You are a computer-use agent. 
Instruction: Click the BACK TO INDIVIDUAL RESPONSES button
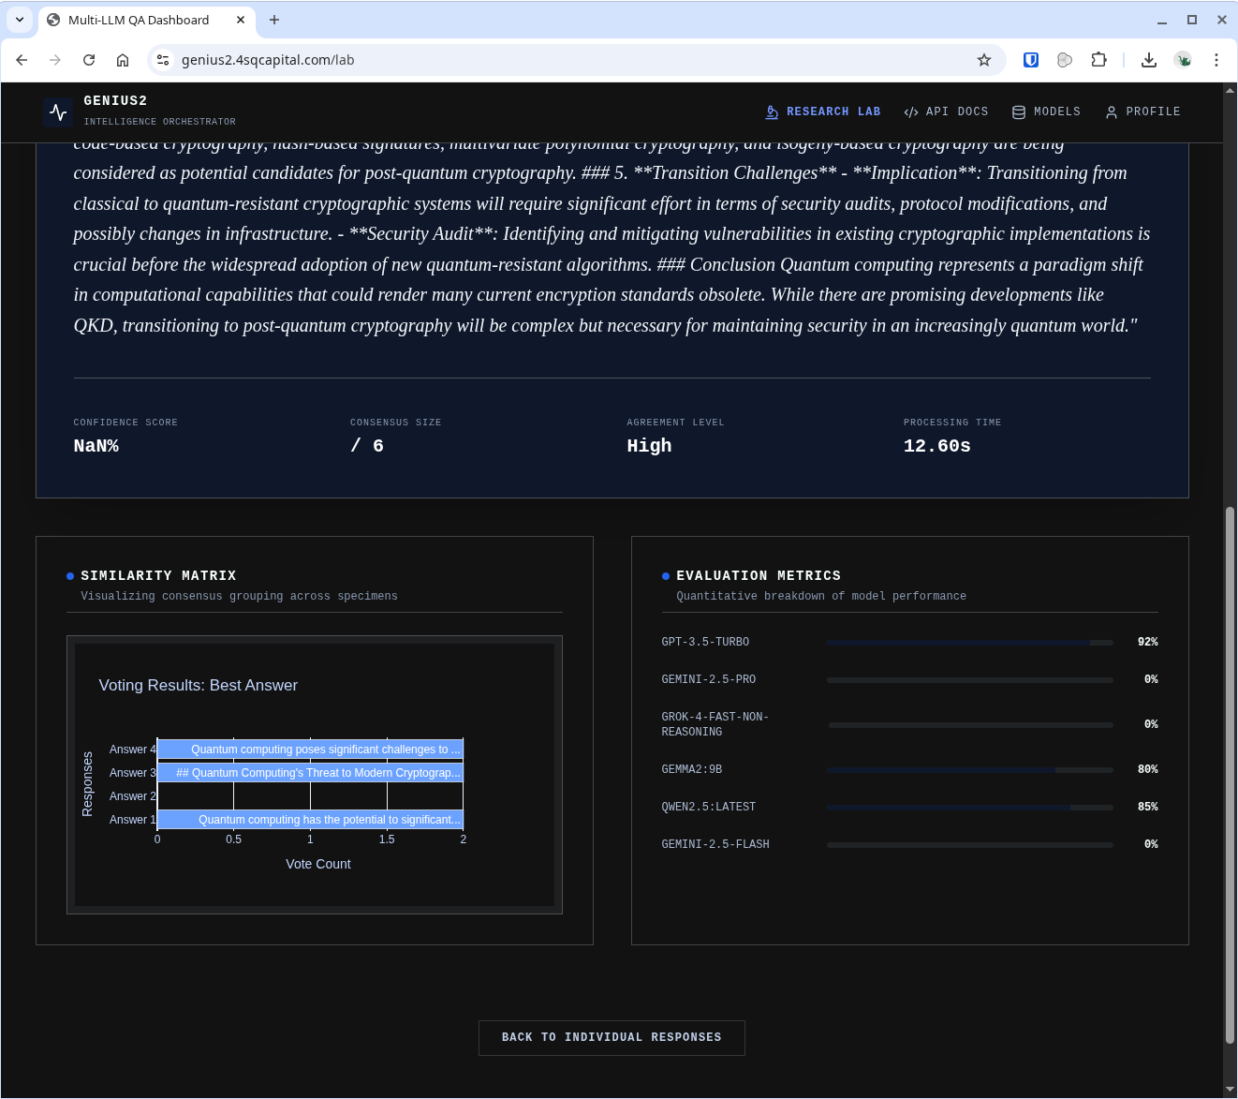click(x=612, y=1037)
